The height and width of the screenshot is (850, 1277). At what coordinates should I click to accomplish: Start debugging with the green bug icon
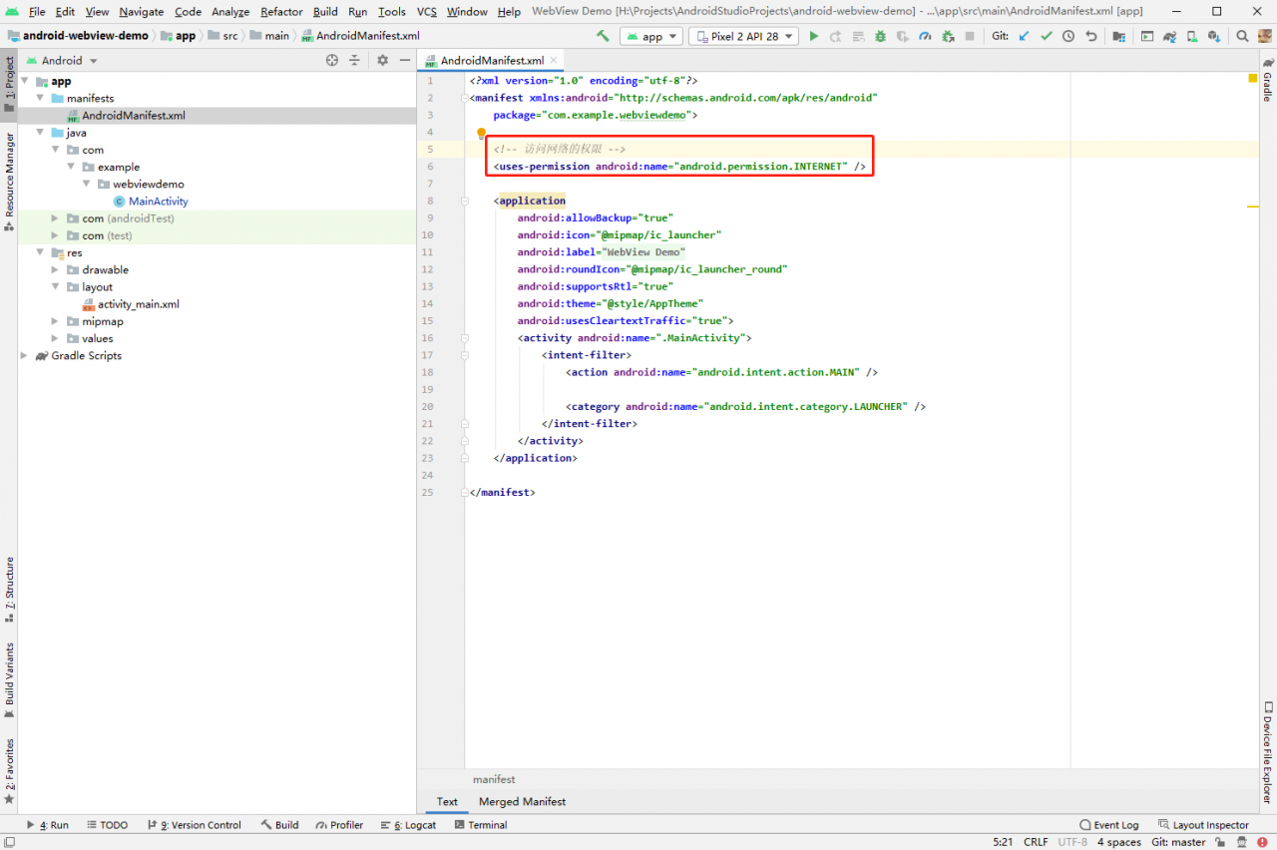880,36
